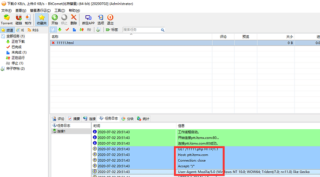This screenshot has height=177, width=320.
Task: Sort by 大小 column header
Action: click(x=276, y=37)
